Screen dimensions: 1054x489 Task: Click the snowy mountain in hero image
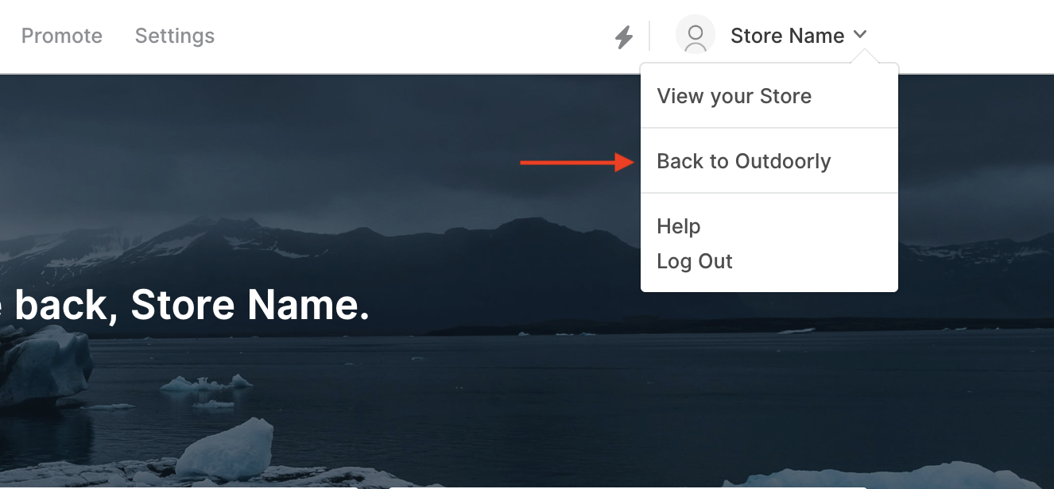pos(199,238)
